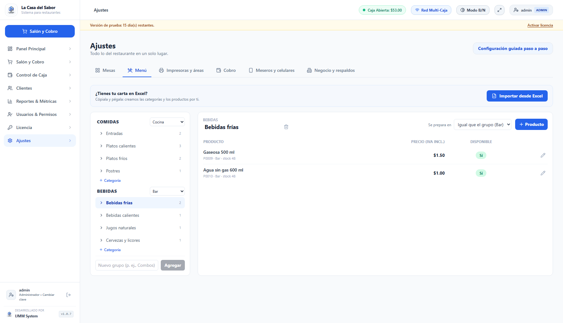Open Control de Caja sidebar item
Image resolution: width=563 pixels, height=323 pixels.
tap(40, 75)
